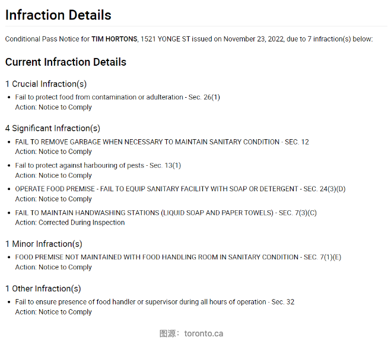Click harbouring of pests infraction Sec. 13(1)
The width and height of the screenshot is (391, 350).
[x=98, y=166]
